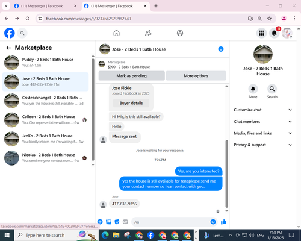Click Mark as pending button
The image size is (301, 241).
coord(132,76)
